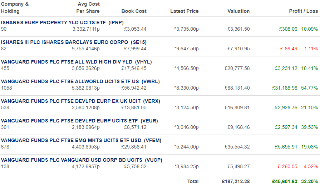Click VFEM valuation £35,554.32
This screenshot has width=320, height=186.
coord(237,147)
